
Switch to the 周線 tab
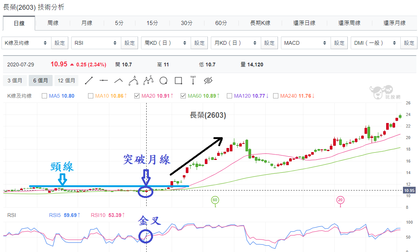coord(53,23)
